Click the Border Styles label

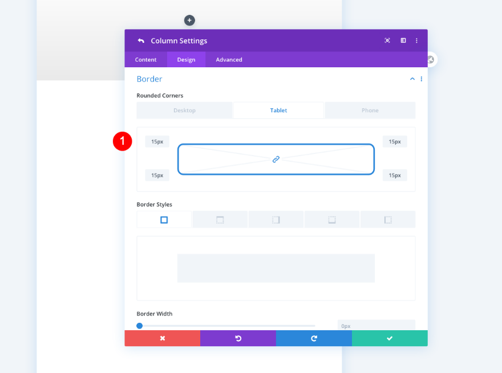click(155, 204)
